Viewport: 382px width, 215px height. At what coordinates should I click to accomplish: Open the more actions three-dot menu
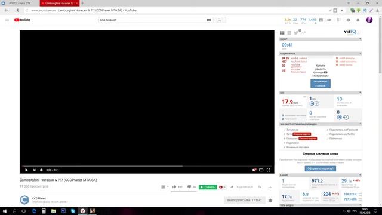point(270,187)
